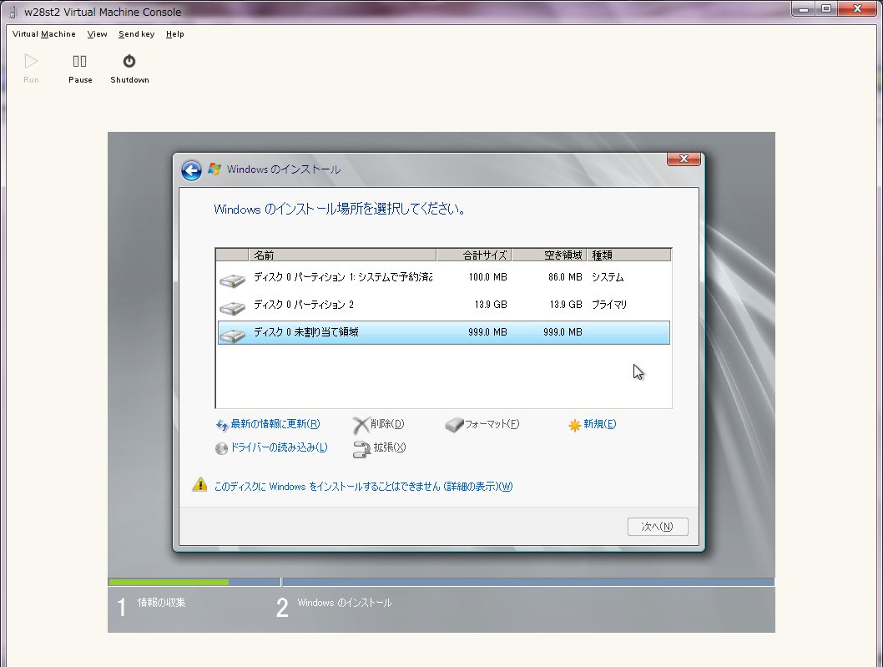Viewport: 883px width, 667px height.
Task: Click the refresh arrows icon
Action: 222,425
